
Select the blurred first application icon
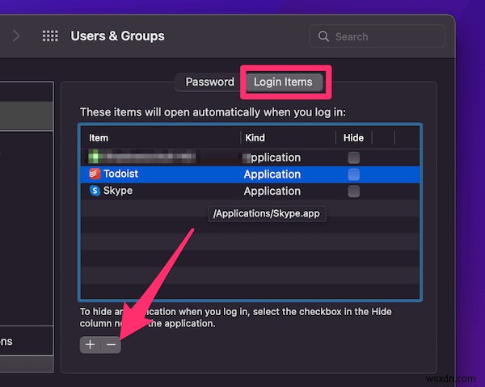click(95, 158)
